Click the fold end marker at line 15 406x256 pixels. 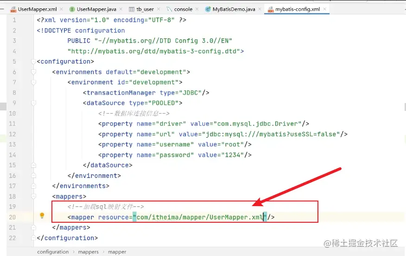click(x=33, y=165)
